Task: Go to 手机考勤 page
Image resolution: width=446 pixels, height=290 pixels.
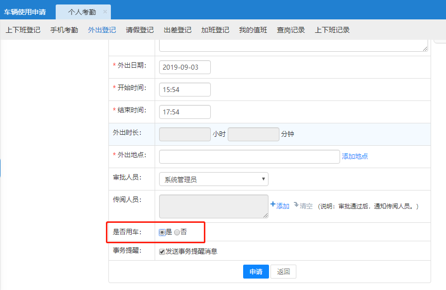Action: tap(64, 30)
